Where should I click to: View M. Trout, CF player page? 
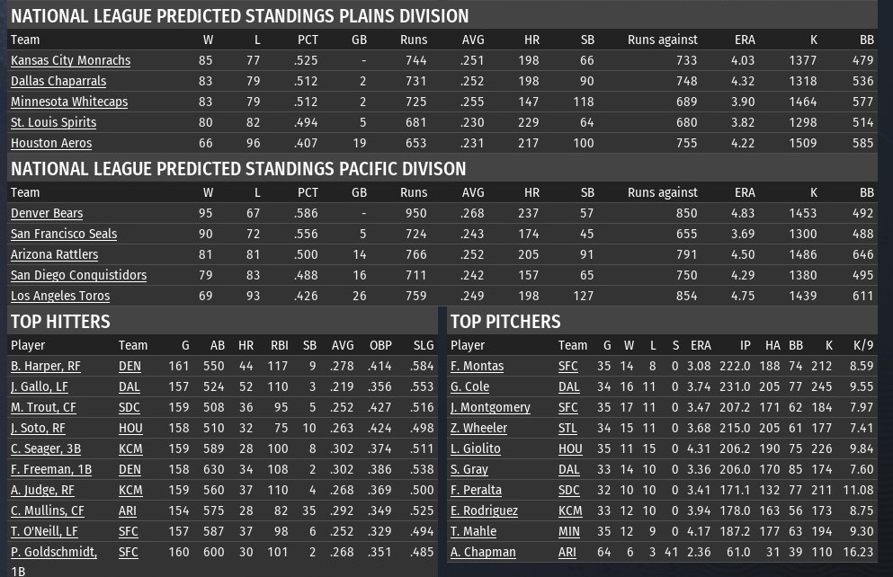point(43,407)
